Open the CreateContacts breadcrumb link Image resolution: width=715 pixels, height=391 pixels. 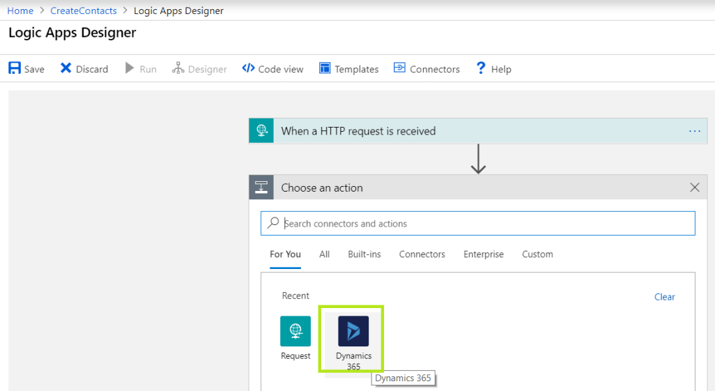click(x=84, y=10)
